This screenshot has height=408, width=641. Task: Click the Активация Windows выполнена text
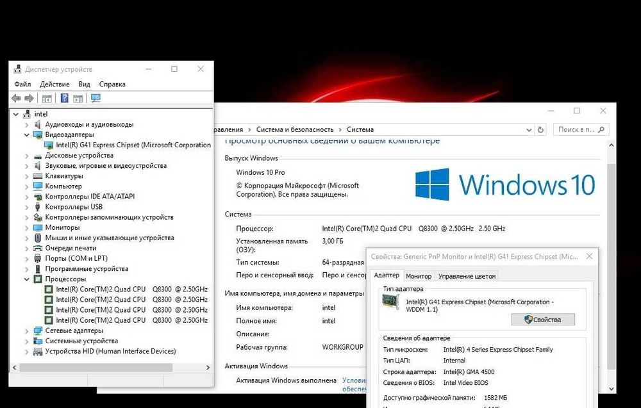(x=286, y=380)
